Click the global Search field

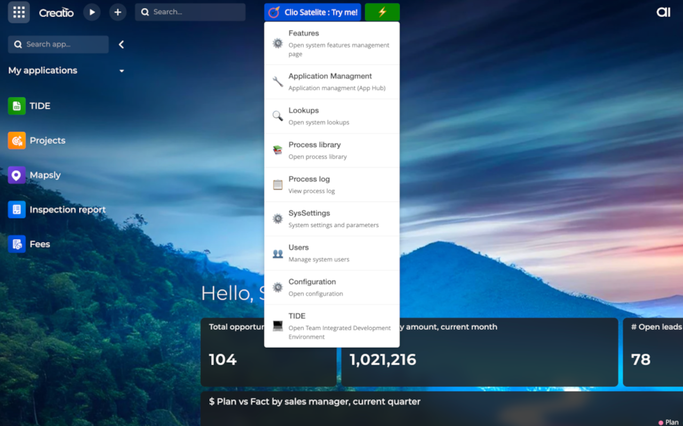[x=190, y=12]
